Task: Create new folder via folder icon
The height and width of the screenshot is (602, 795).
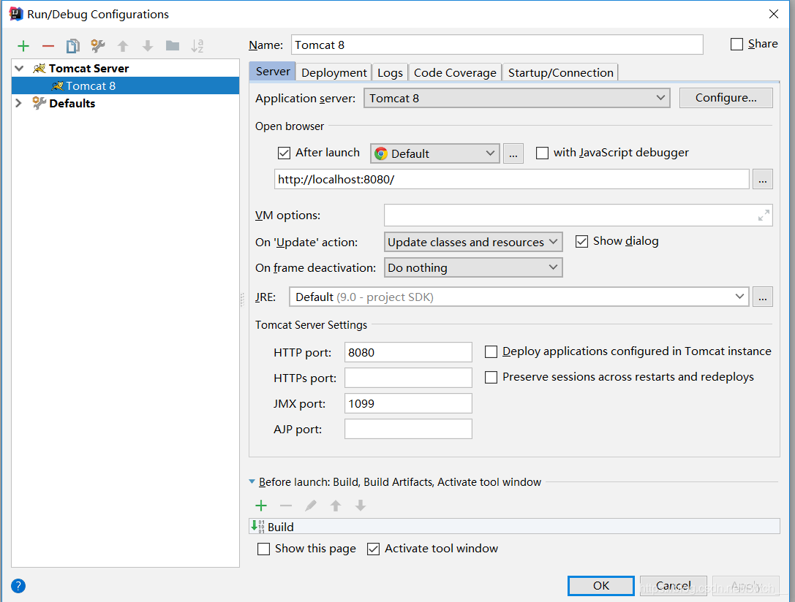Action: click(173, 46)
